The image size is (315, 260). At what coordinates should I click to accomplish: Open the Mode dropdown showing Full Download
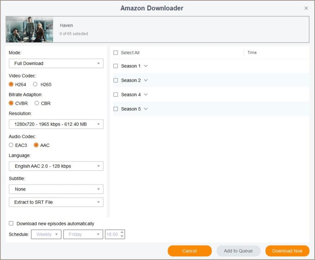click(56, 64)
